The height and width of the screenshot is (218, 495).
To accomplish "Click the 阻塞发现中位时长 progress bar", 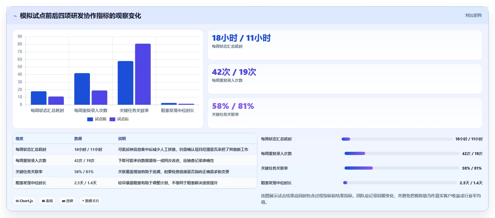I will pyautogui.click(x=400, y=183).
